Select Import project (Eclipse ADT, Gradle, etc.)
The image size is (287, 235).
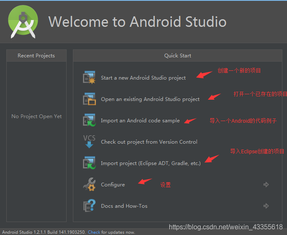(x=151, y=163)
